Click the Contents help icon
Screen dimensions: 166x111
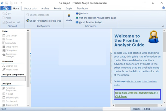click(77, 13)
